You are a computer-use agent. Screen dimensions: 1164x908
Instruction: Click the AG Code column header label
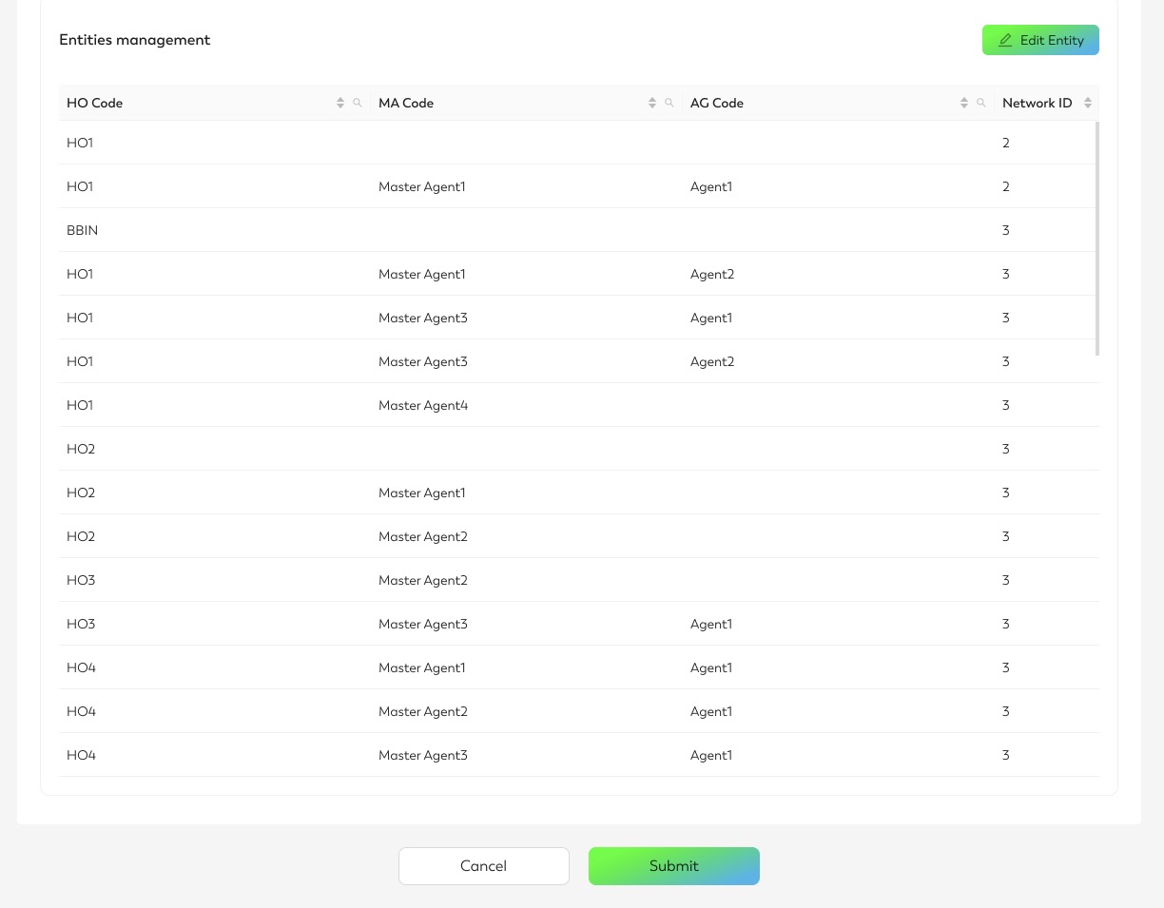pyautogui.click(x=717, y=103)
